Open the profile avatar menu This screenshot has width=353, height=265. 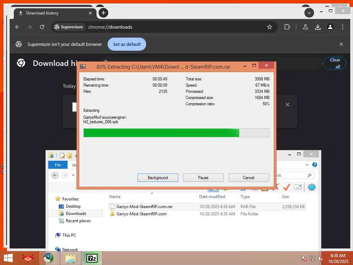(x=330, y=27)
